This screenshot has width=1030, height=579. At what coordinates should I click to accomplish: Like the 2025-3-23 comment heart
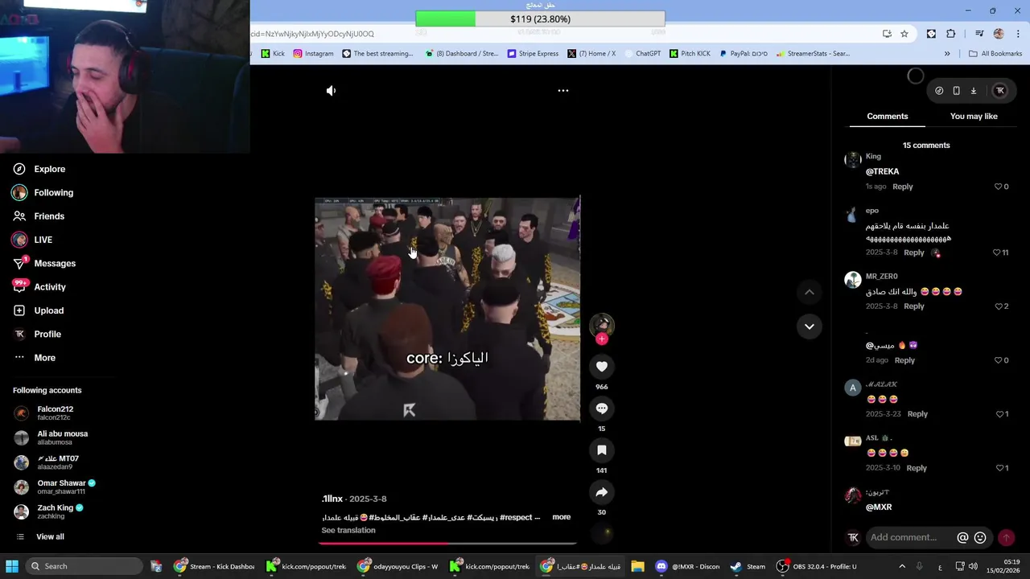click(x=999, y=414)
